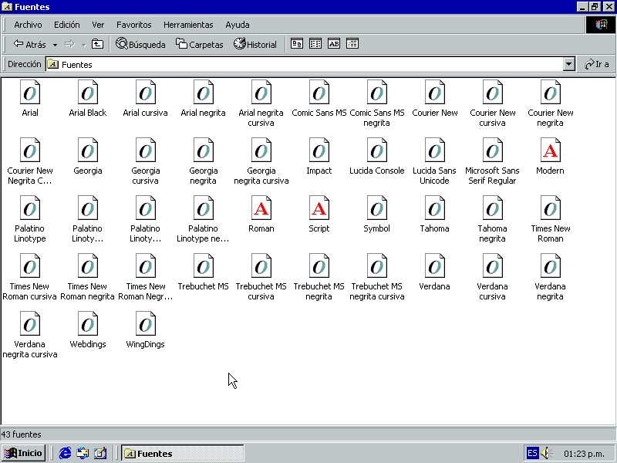
Task: Select the red Script font icon
Action: point(319,208)
